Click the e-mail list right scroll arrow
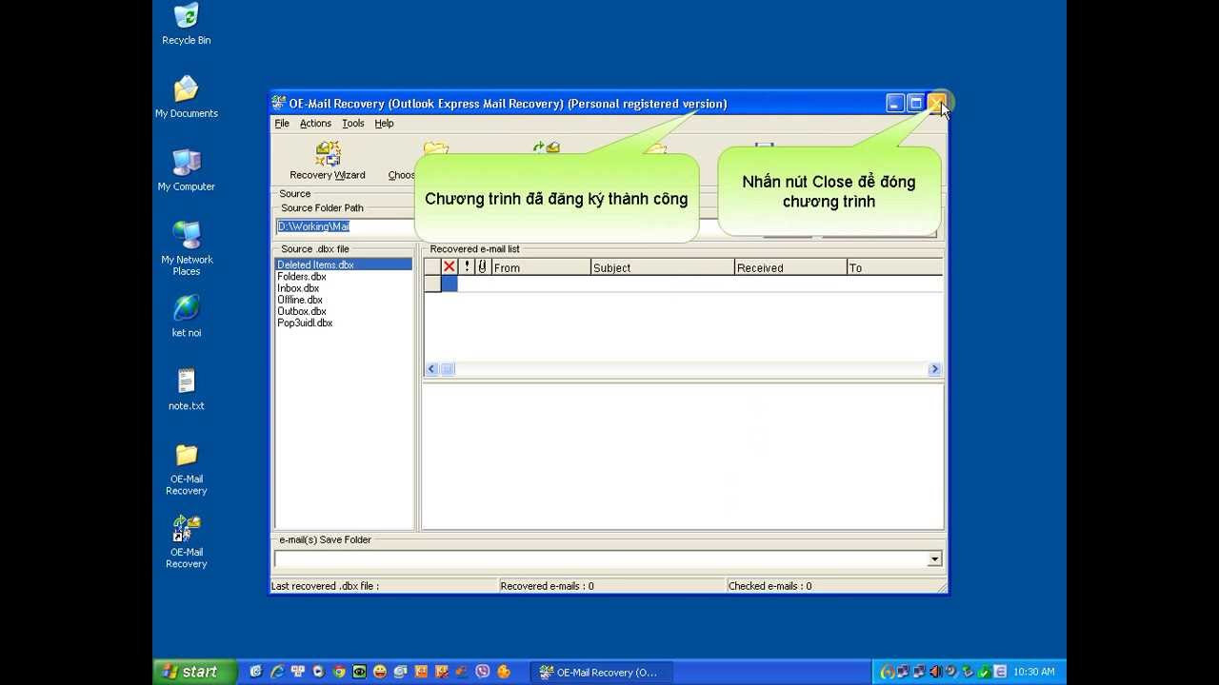 [934, 369]
